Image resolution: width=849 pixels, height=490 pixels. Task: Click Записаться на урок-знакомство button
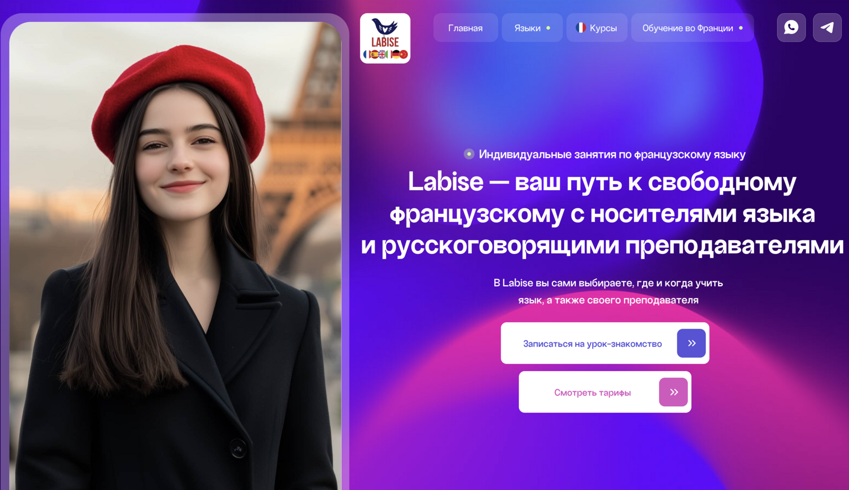pos(605,343)
